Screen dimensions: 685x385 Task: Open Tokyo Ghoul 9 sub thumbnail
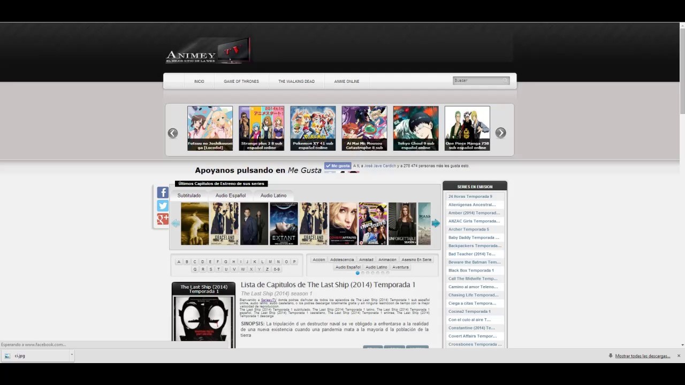point(416,128)
